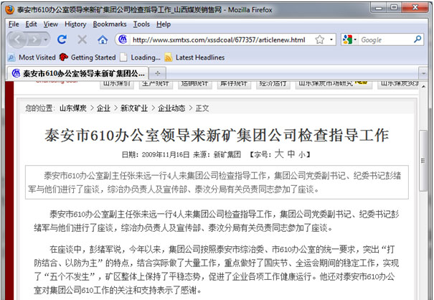Image resolution: width=434 pixels, height=300 pixels.
Task: Reload the page with the refresh icon
Action: [x=62, y=39]
